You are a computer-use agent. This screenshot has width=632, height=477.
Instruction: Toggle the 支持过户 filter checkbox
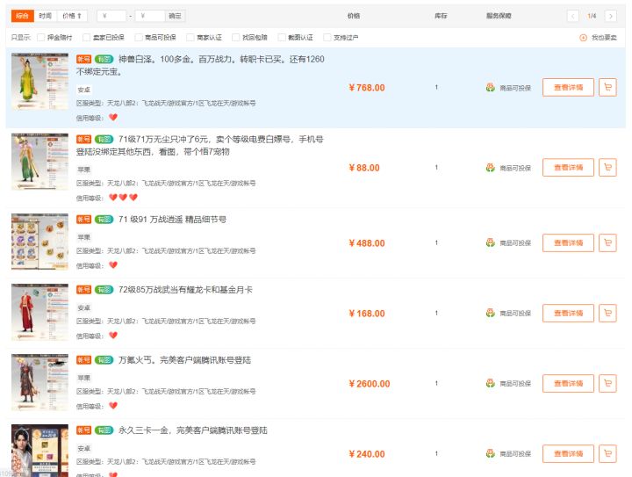click(327, 38)
